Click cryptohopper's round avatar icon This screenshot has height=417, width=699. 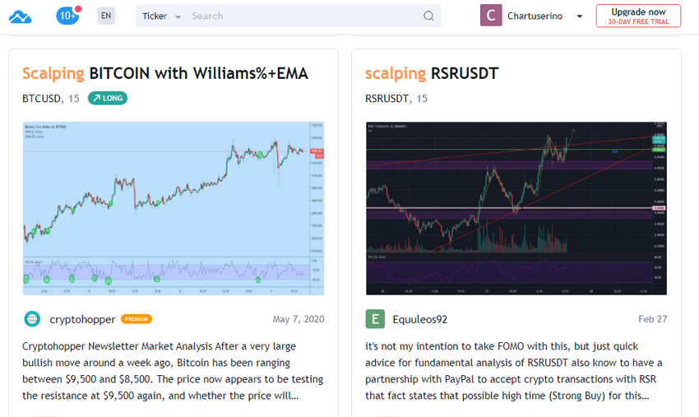(32, 319)
